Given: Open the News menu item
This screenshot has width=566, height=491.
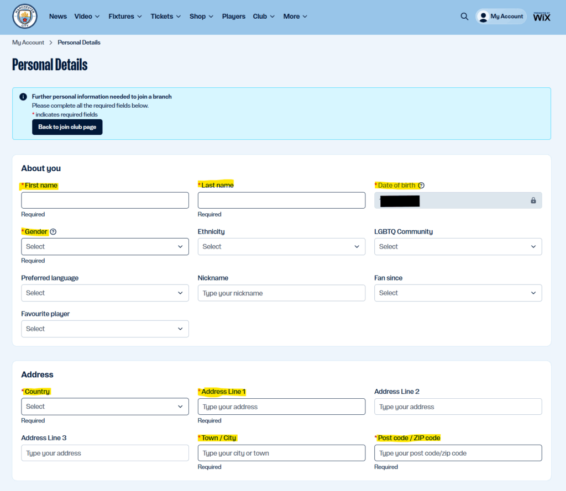Looking at the screenshot, I should pos(58,17).
